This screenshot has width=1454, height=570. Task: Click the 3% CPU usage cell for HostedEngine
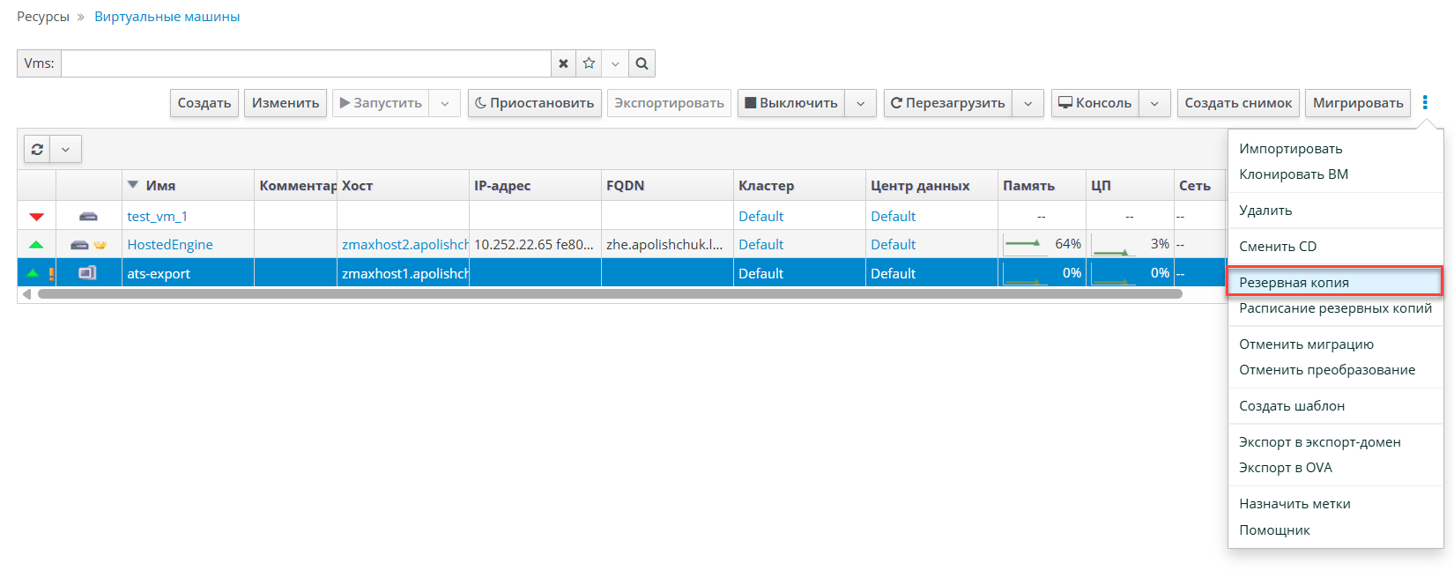[1130, 244]
